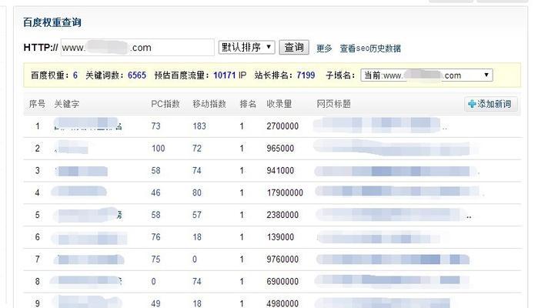The image size is (538, 308).
Task: Click the 查询 search button
Action: 294,47
